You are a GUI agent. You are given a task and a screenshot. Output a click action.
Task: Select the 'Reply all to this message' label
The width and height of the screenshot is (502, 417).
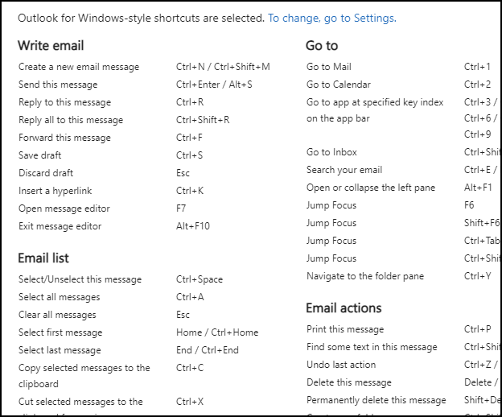pos(71,120)
